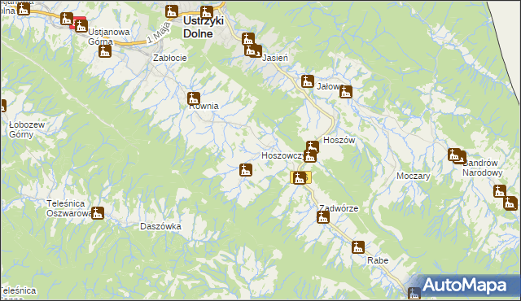The image size is (521, 301).
Task: Click the church icon next to Jałowe label
Action: point(345,92)
